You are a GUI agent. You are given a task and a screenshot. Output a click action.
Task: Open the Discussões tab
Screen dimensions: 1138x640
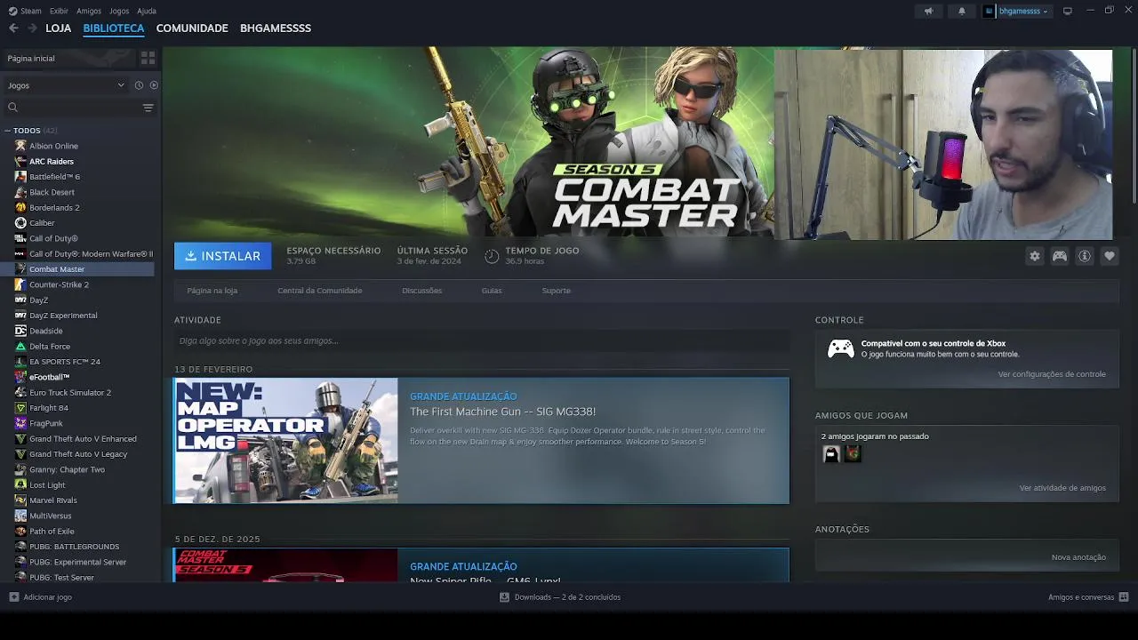click(x=421, y=291)
